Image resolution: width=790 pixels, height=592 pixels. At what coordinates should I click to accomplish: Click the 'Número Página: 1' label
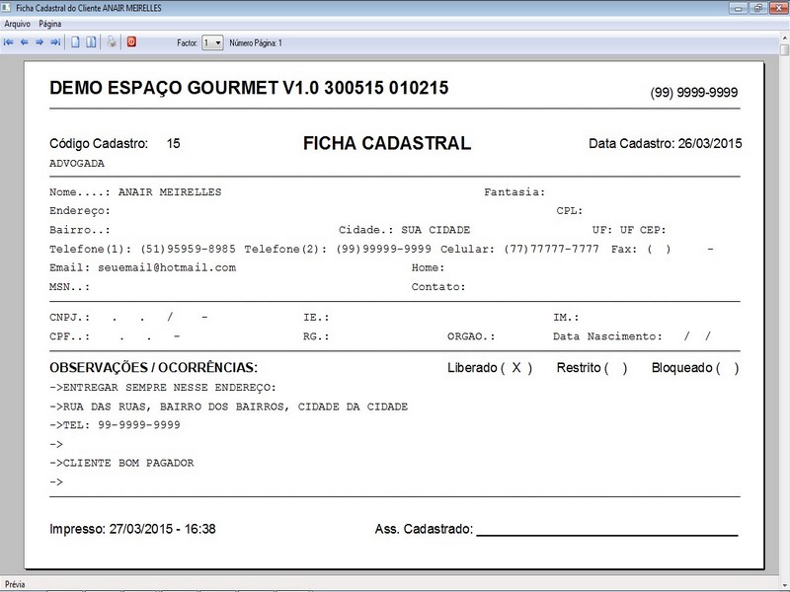[256, 43]
